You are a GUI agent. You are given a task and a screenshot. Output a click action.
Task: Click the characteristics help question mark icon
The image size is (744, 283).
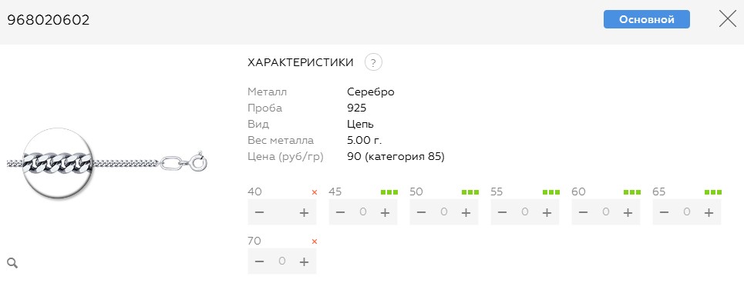coord(373,62)
